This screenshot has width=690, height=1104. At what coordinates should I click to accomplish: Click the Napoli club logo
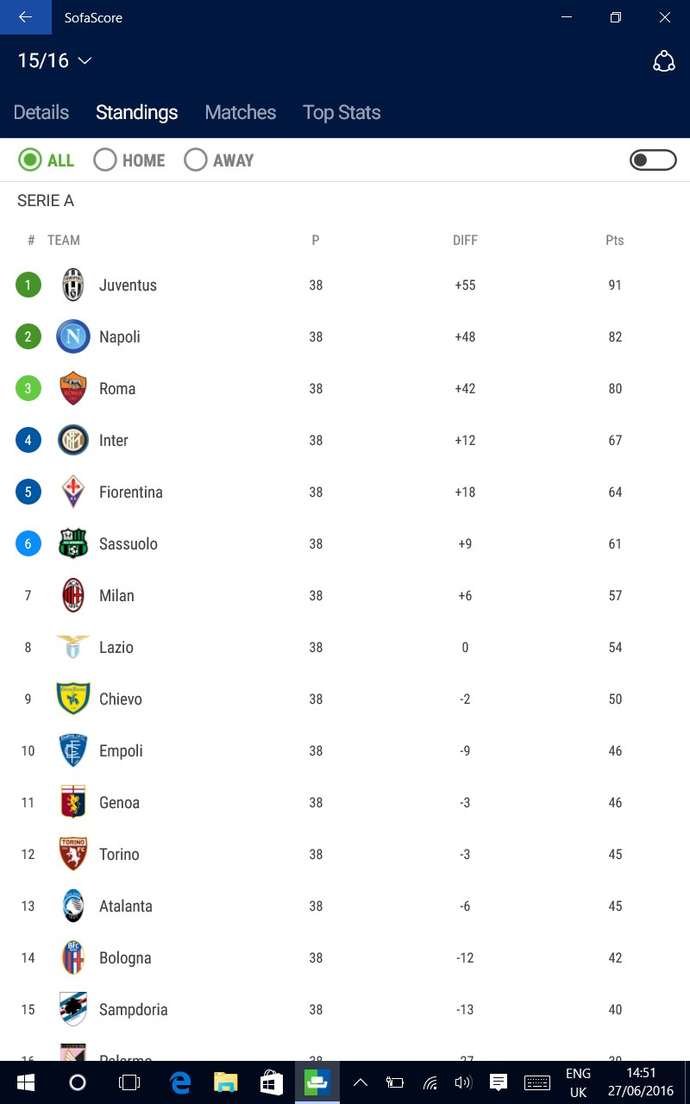click(73, 336)
